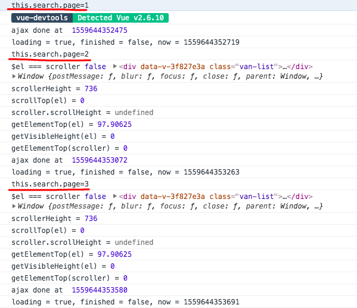
Task: Expand the first van-list div element
Action: pyautogui.click(x=115, y=67)
